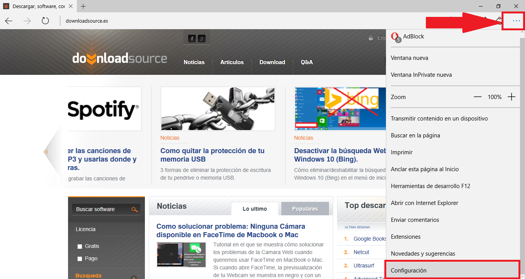Click the search magnifier in Buscar software
Screen dimensions: 525x279
(135, 210)
